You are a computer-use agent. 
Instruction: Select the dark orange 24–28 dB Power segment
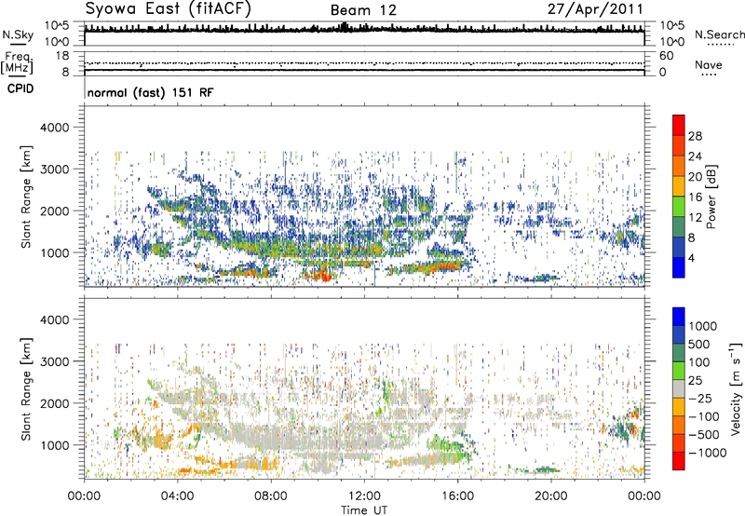679,145
